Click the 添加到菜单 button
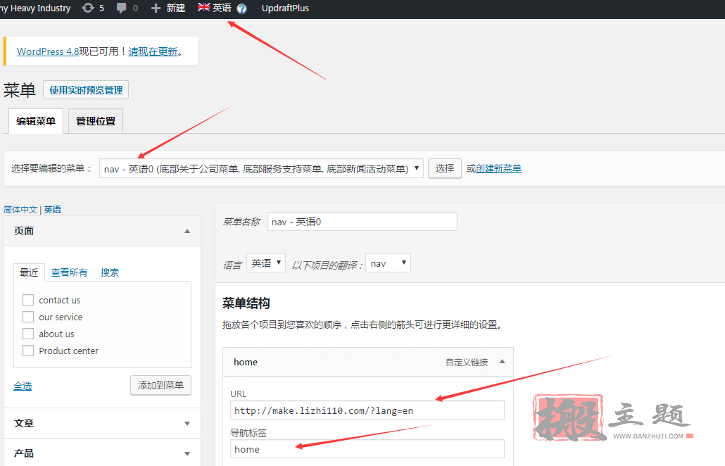This screenshot has width=725, height=466. (161, 385)
